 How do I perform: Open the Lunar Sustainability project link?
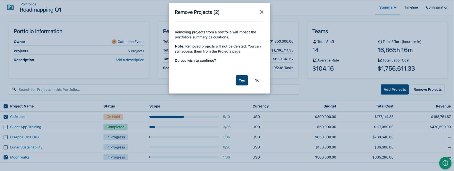(26, 147)
